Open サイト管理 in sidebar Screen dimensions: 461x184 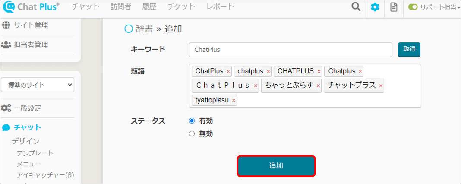point(31,25)
